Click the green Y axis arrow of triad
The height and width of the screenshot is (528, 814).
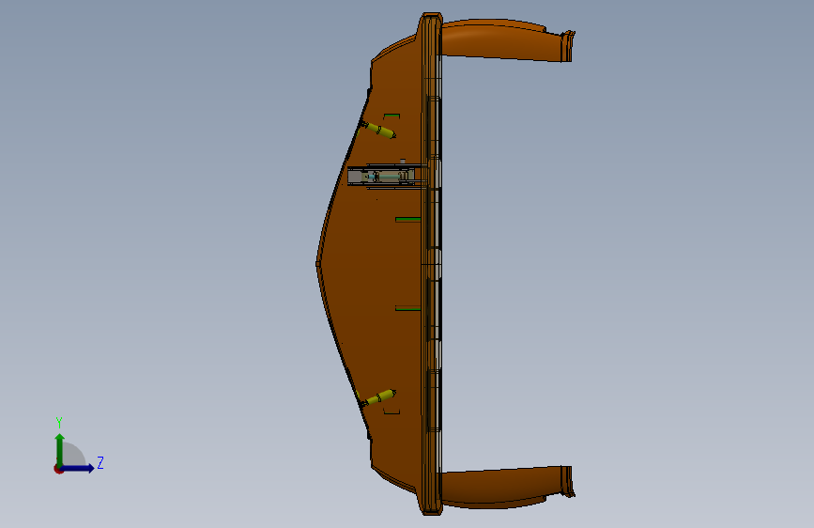60,450
